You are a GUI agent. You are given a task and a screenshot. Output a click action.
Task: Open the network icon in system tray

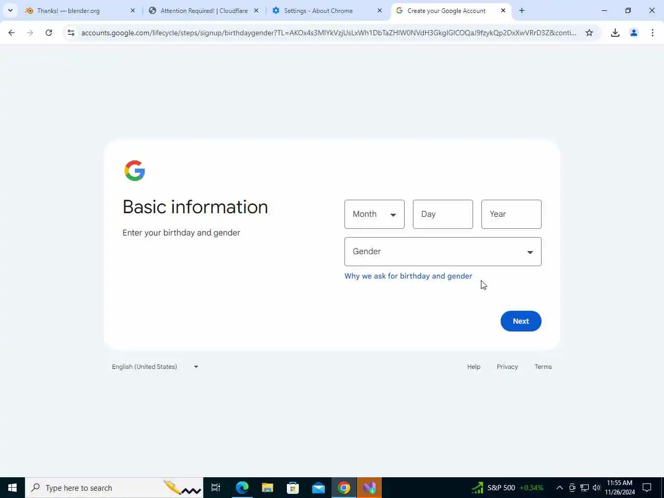click(585, 488)
